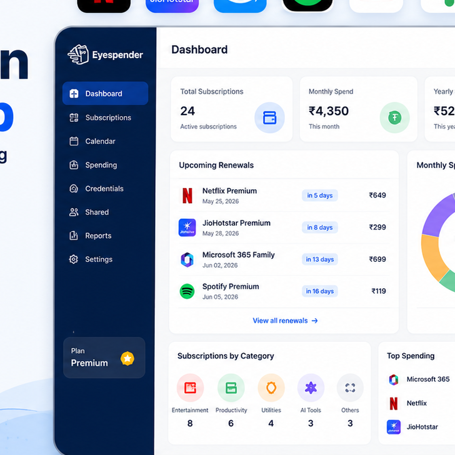
Task: Click the "in 5 days" badge
Action: [x=320, y=195]
